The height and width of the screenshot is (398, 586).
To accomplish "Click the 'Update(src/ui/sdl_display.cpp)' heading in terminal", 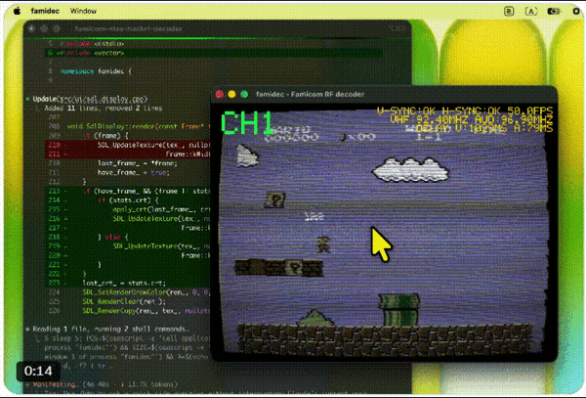I will pos(90,99).
